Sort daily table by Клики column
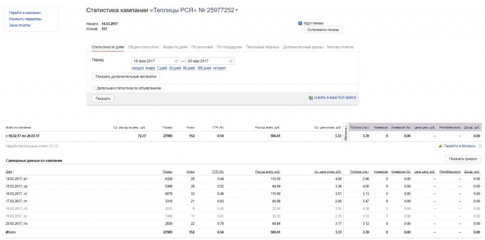 pos(190,172)
